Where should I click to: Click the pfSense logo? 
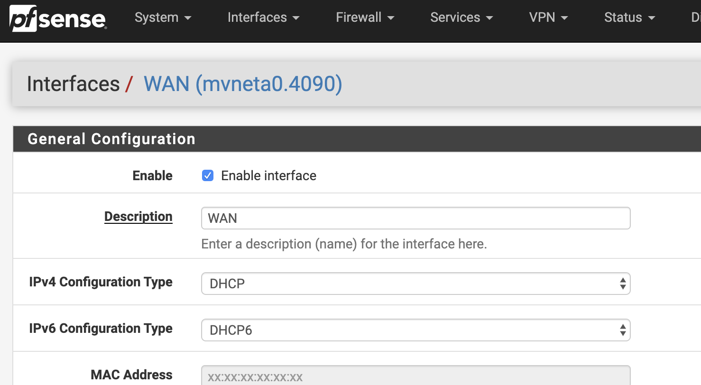[x=57, y=19]
